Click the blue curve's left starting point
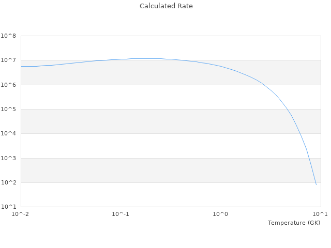The height and width of the screenshot is (248, 331). pos(21,66)
